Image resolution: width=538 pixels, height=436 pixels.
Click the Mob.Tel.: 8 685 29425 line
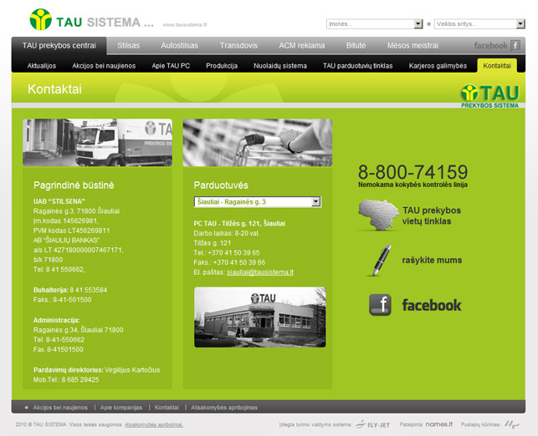coord(66,379)
